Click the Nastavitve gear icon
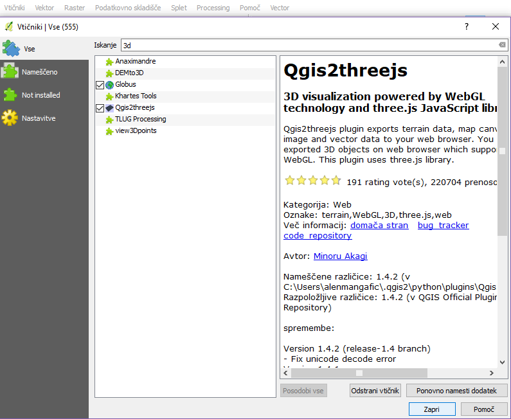The width and height of the screenshot is (511, 419). tap(10, 118)
